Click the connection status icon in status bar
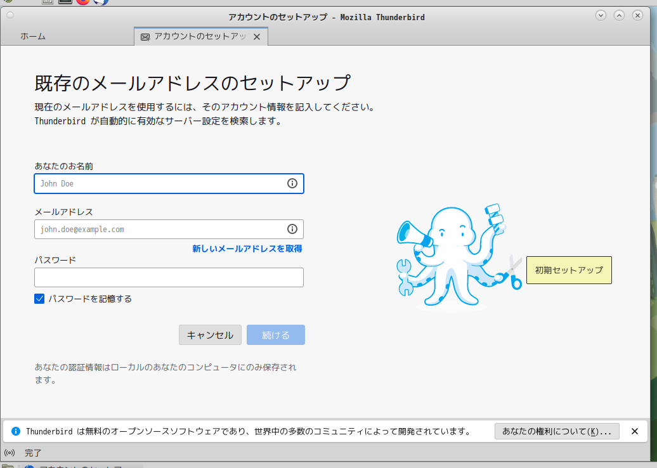 tap(10, 453)
